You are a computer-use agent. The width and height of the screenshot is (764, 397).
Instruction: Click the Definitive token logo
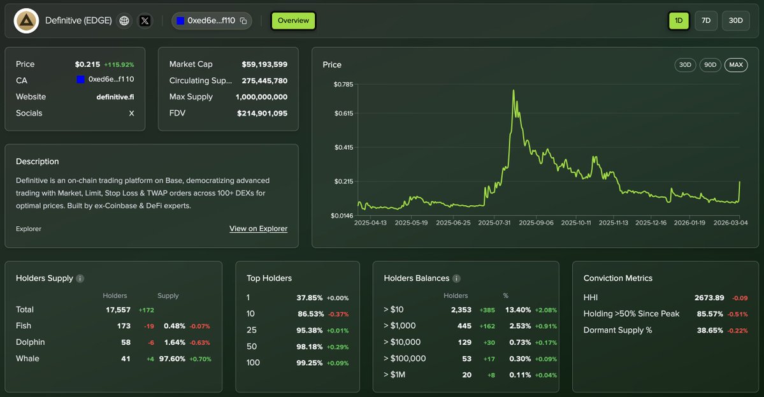pyautogui.click(x=25, y=20)
